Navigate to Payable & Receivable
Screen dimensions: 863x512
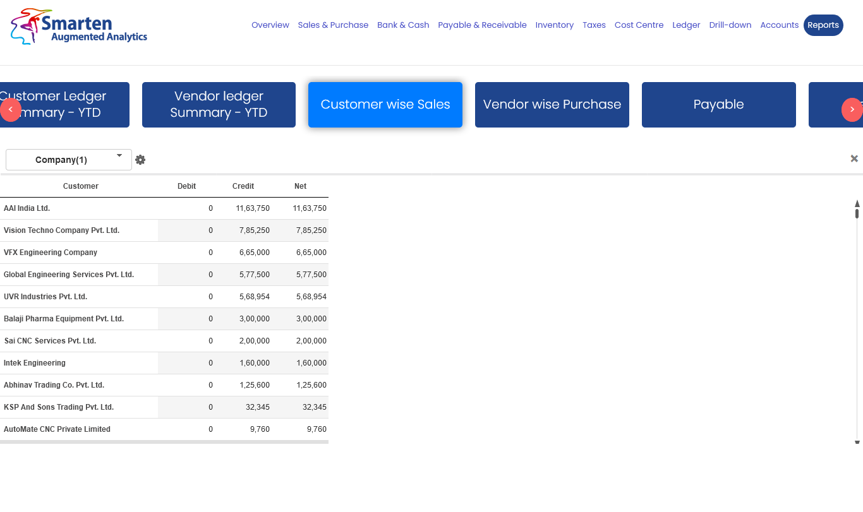(482, 25)
